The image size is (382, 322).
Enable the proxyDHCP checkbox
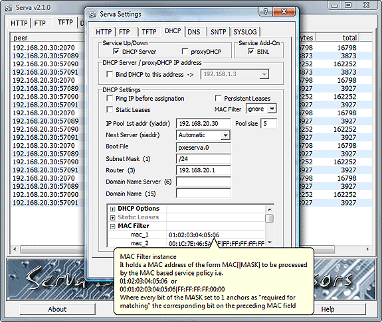(185, 51)
